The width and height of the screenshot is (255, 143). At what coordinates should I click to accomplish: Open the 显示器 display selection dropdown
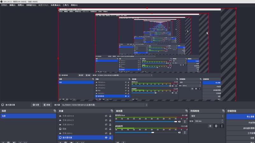pos(105,105)
